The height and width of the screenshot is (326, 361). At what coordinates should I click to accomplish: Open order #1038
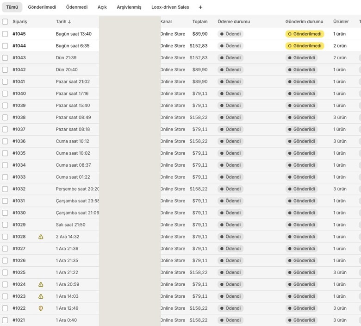pyautogui.click(x=19, y=118)
